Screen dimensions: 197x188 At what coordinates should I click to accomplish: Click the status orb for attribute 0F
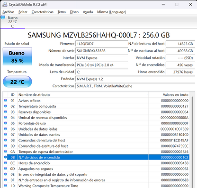[6, 180]
